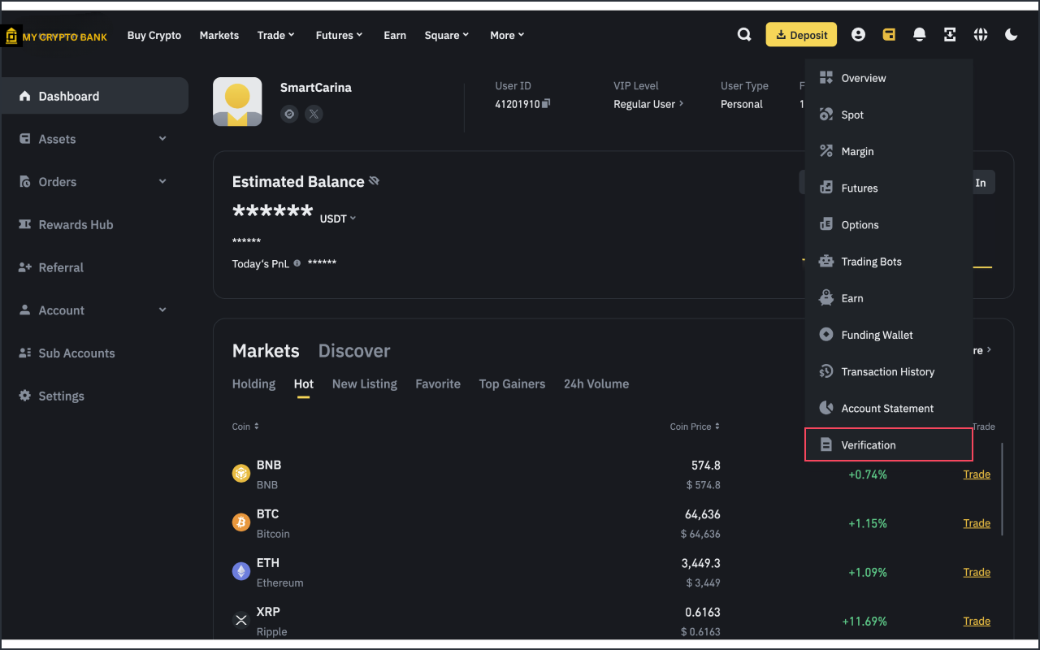Click the search magnifier icon

click(743, 35)
